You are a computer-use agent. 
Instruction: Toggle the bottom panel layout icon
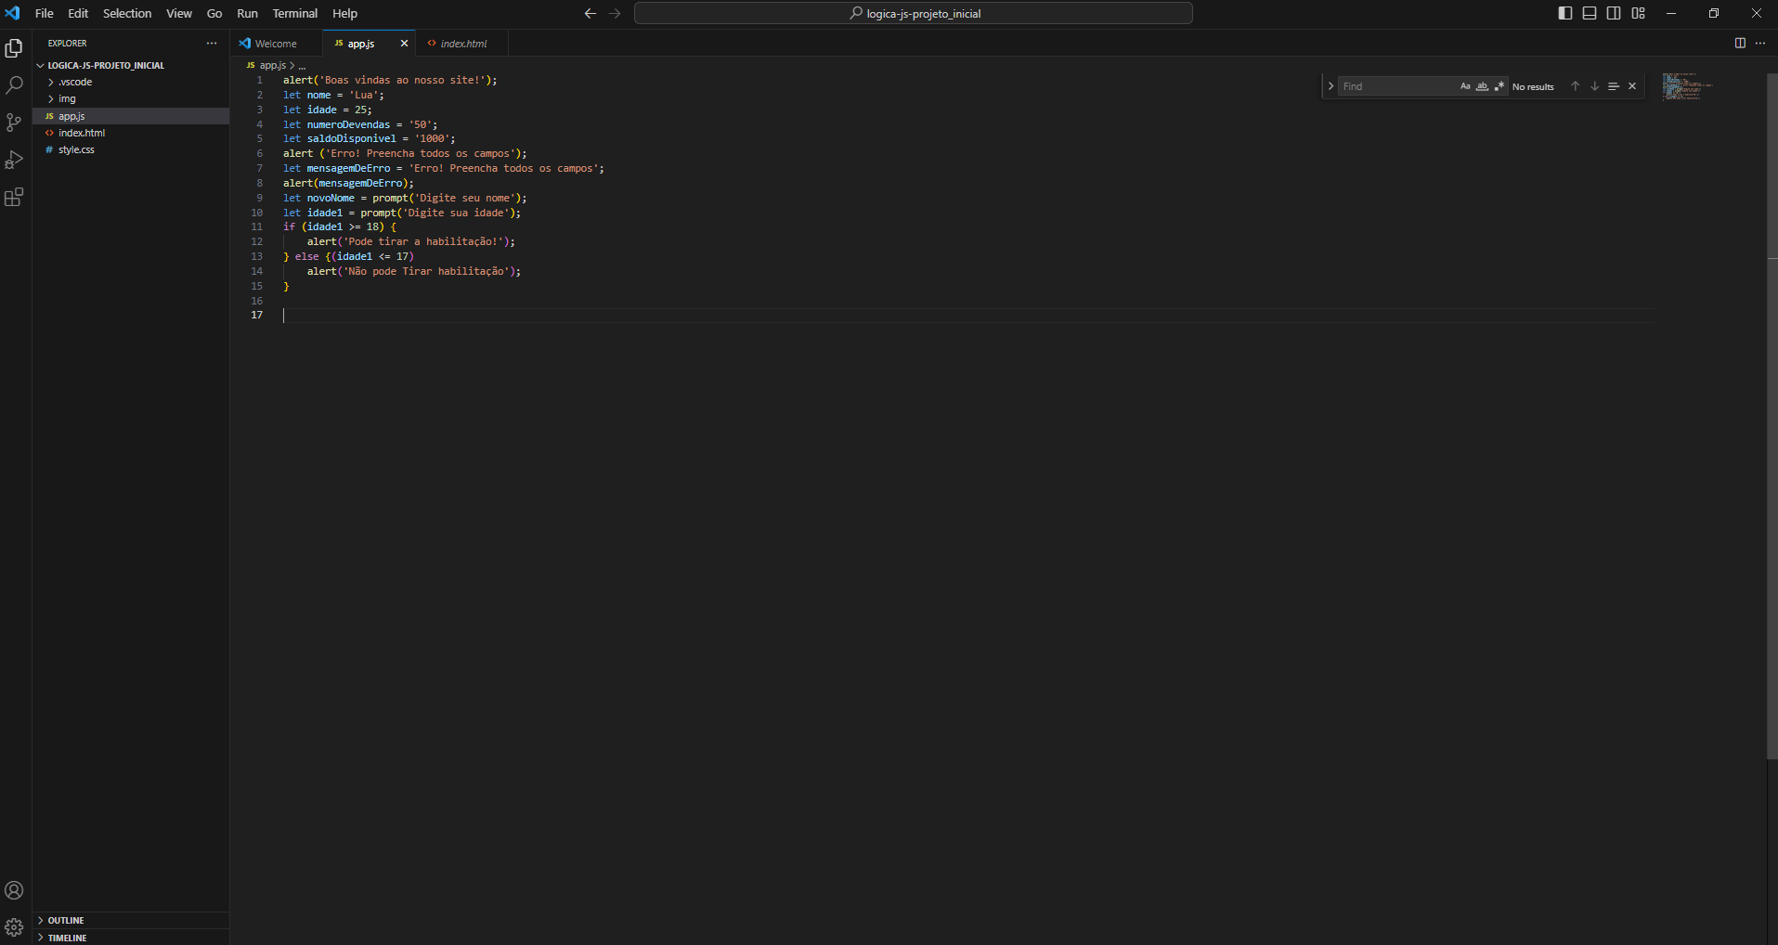[x=1590, y=13]
